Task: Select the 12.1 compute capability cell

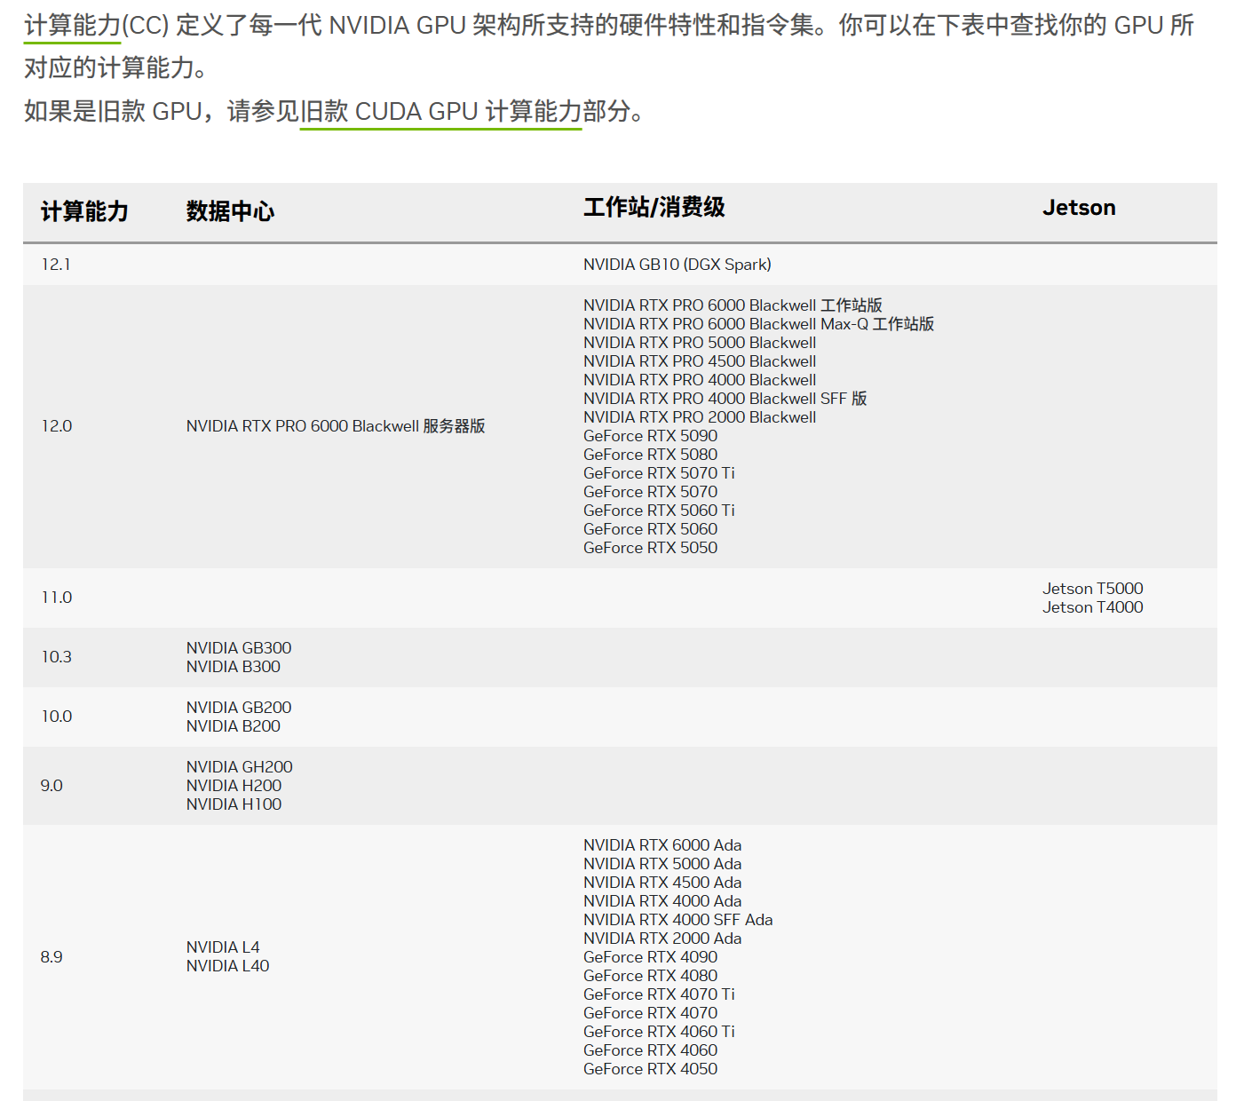Action: tap(56, 265)
